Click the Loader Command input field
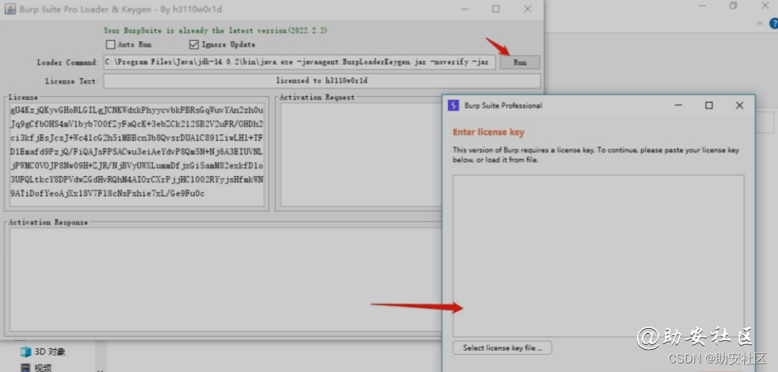This screenshot has width=778, height=372. point(299,63)
